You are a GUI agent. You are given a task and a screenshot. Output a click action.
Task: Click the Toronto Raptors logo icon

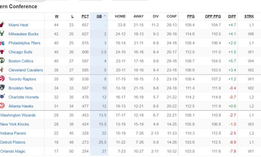point(2,79)
